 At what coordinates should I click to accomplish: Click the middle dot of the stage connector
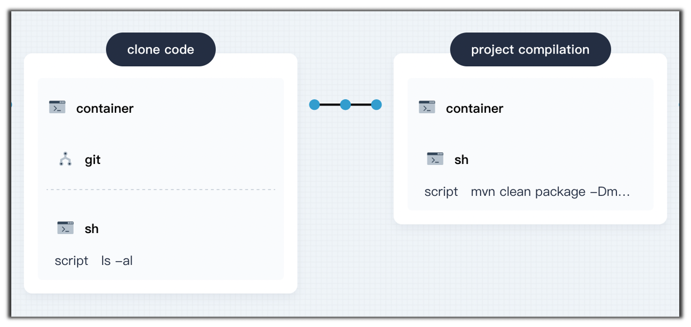[345, 105]
